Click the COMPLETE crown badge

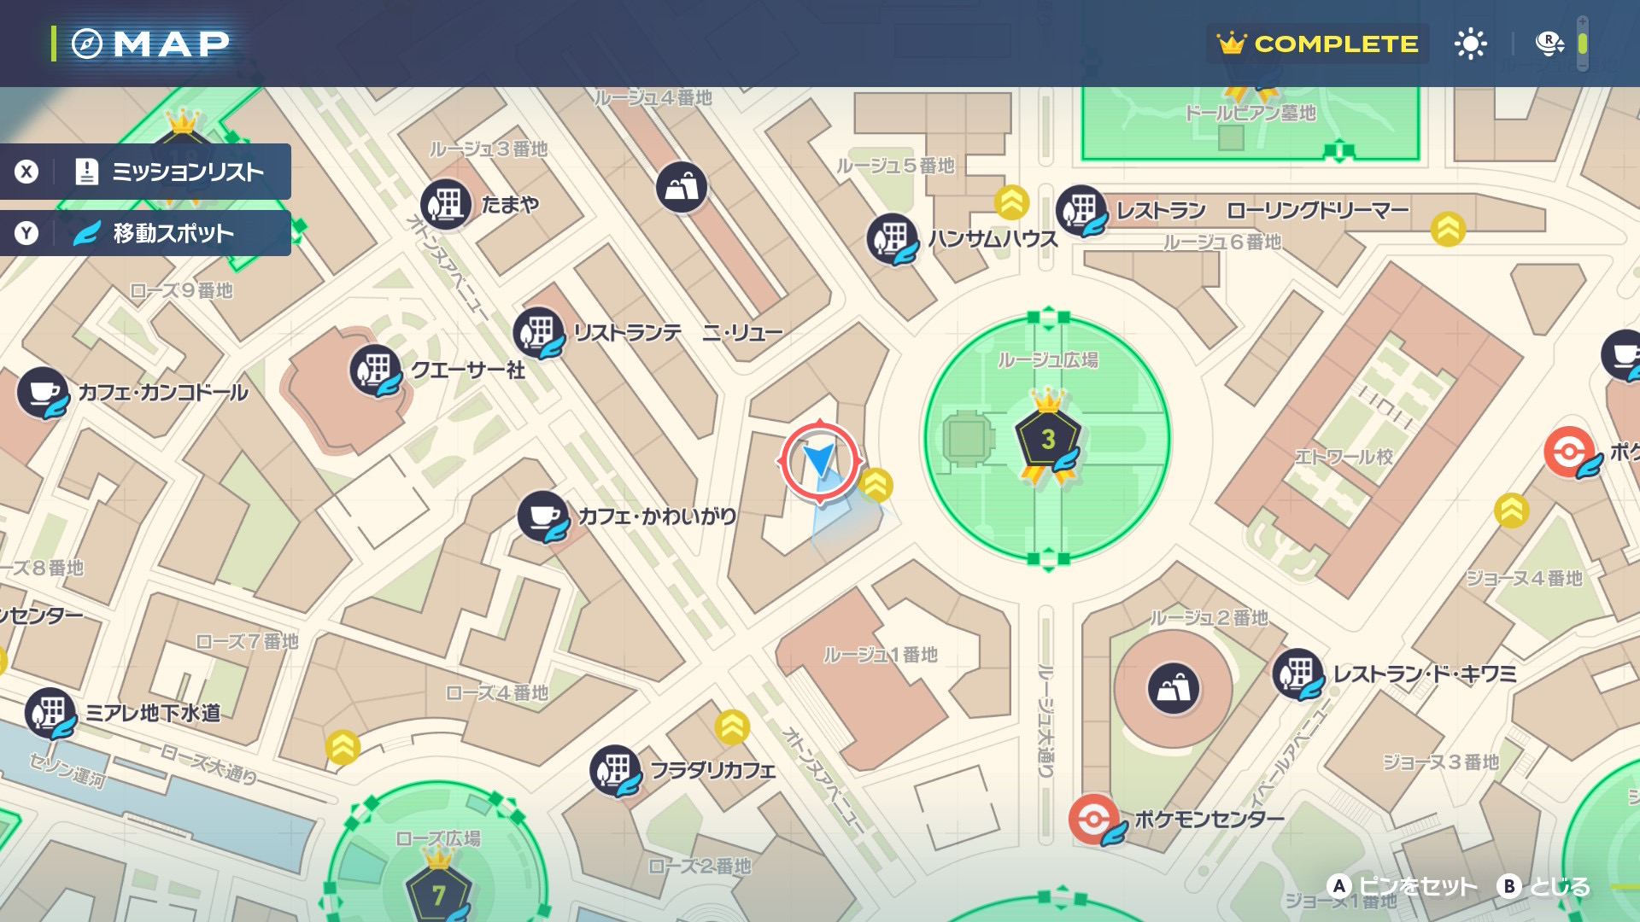click(x=1317, y=44)
